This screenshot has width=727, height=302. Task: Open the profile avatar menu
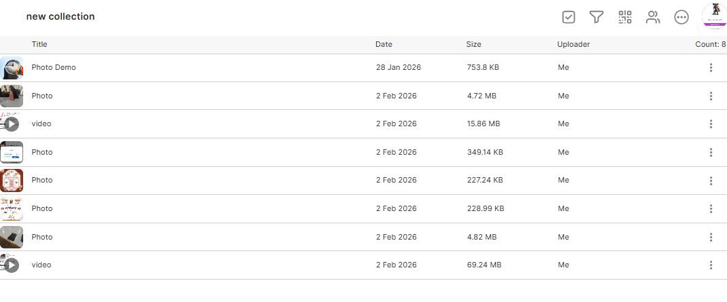714,16
